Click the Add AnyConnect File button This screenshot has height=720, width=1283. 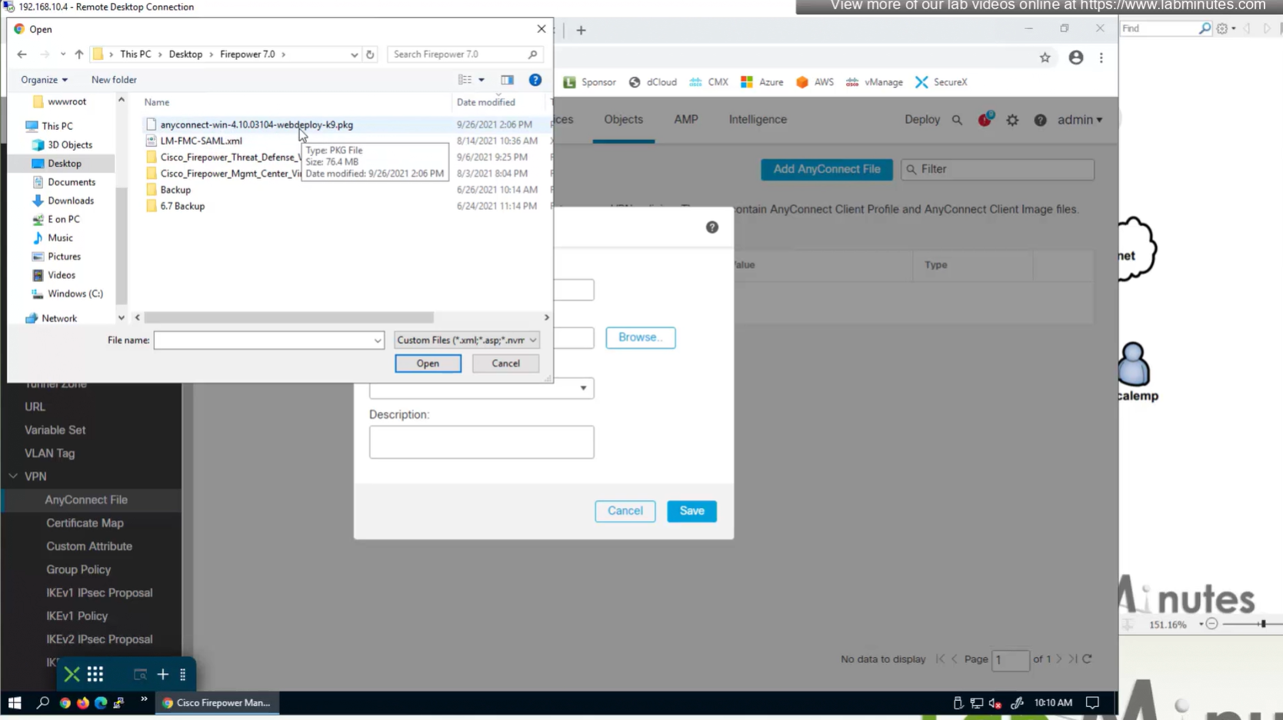point(826,169)
